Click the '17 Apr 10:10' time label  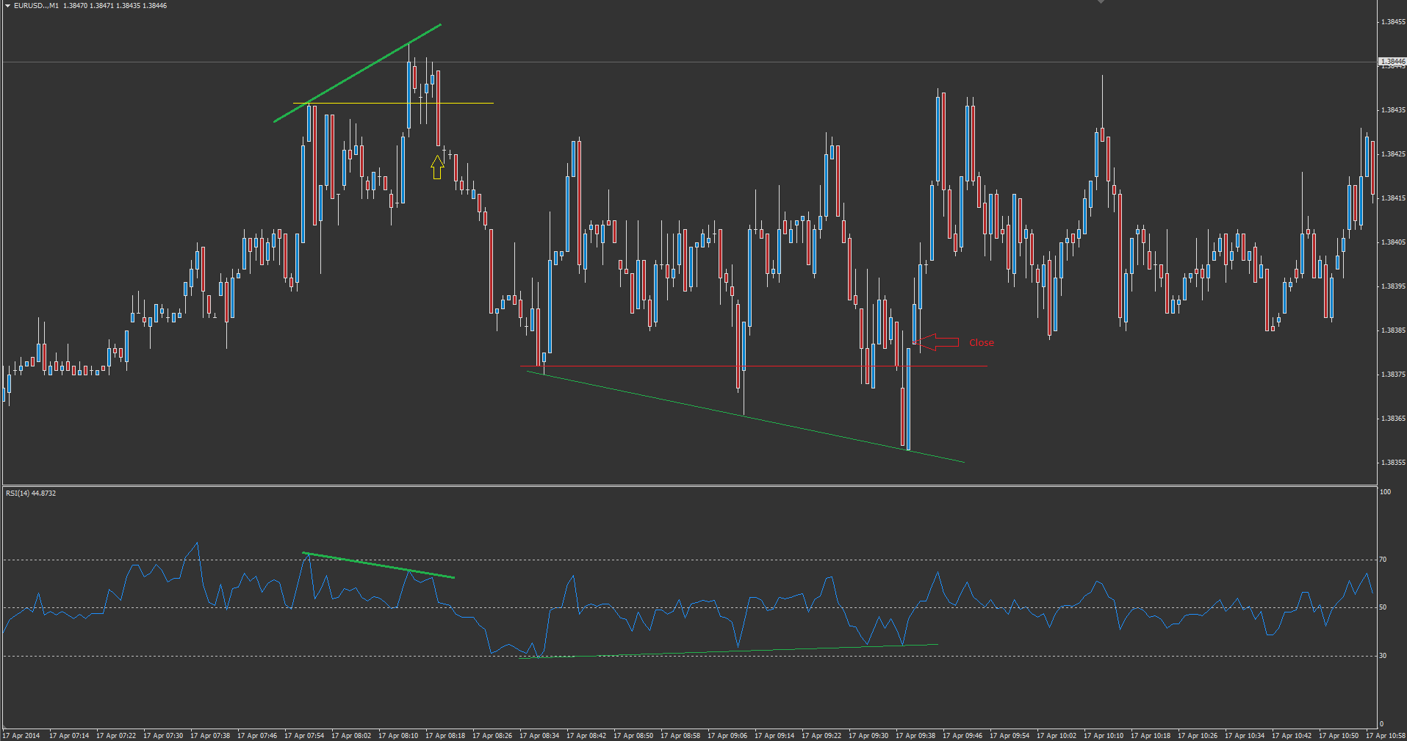point(1104,735)
